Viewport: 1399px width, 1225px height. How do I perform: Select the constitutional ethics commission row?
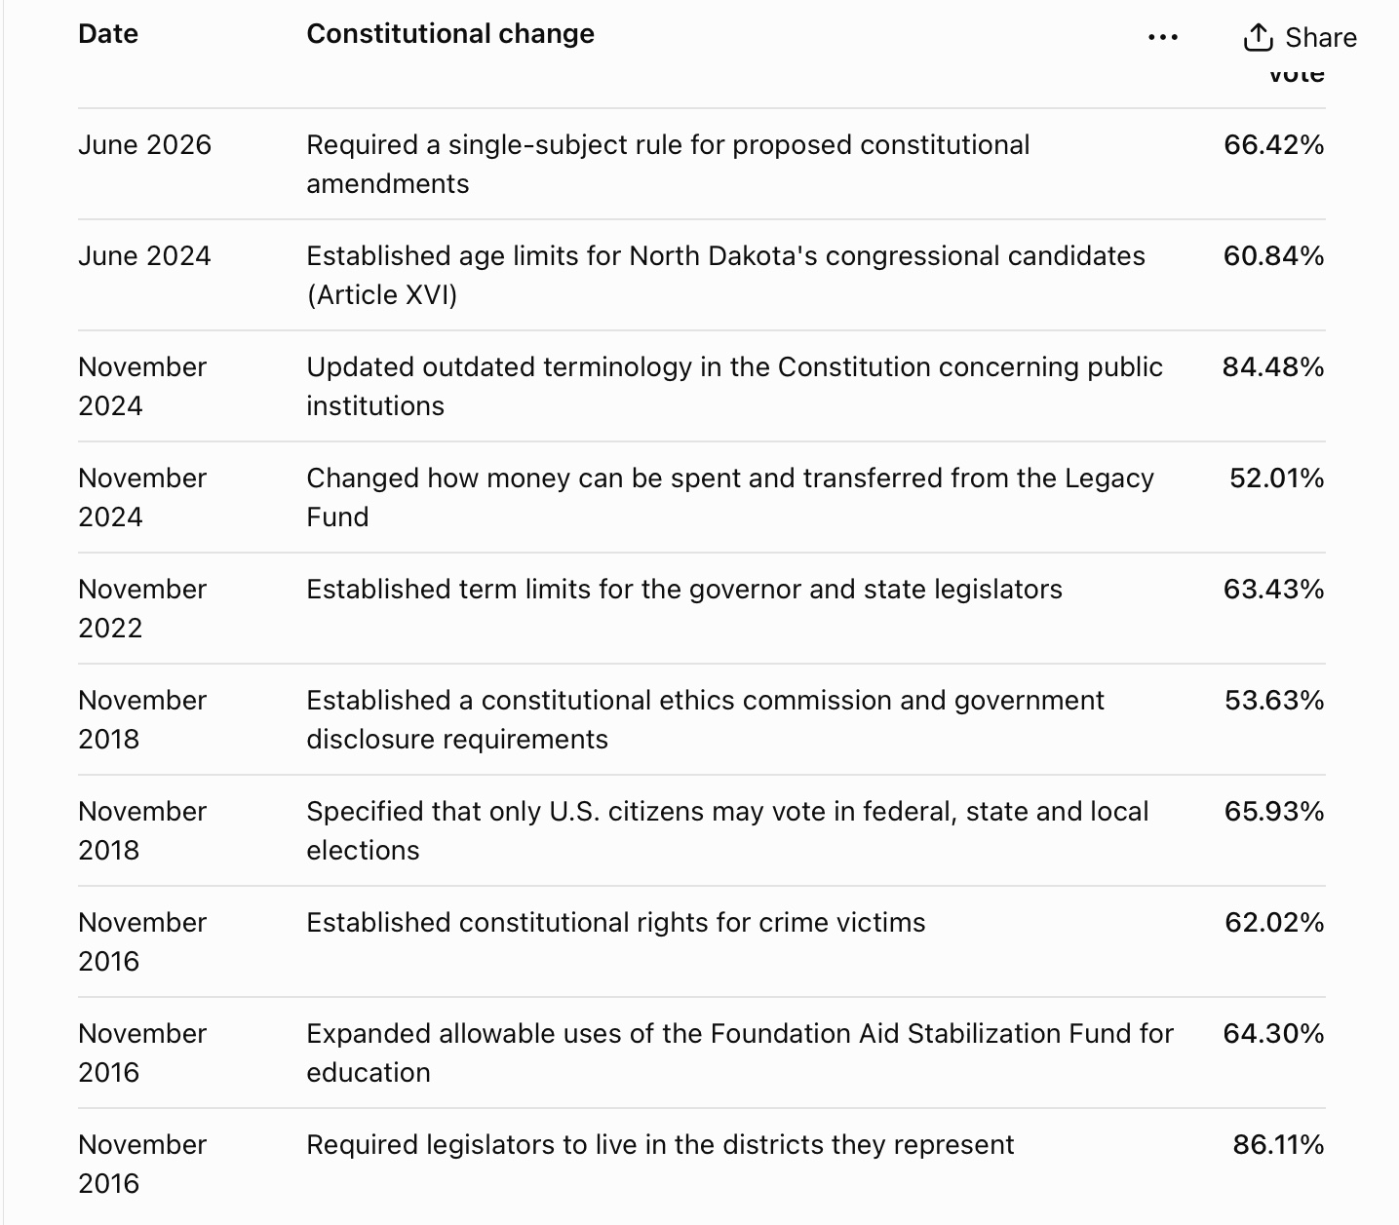tap(701, 719)
